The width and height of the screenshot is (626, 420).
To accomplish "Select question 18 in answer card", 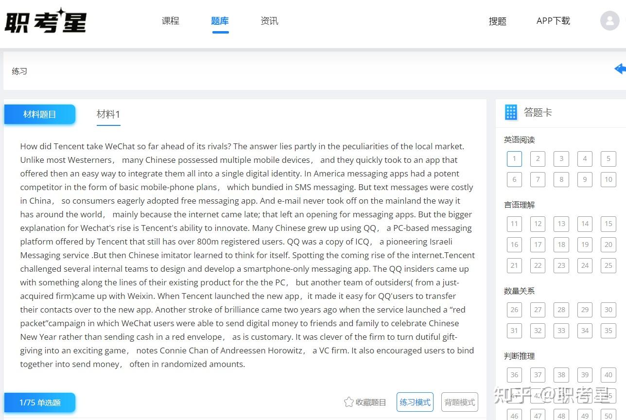I will click(x=561, y=245).
